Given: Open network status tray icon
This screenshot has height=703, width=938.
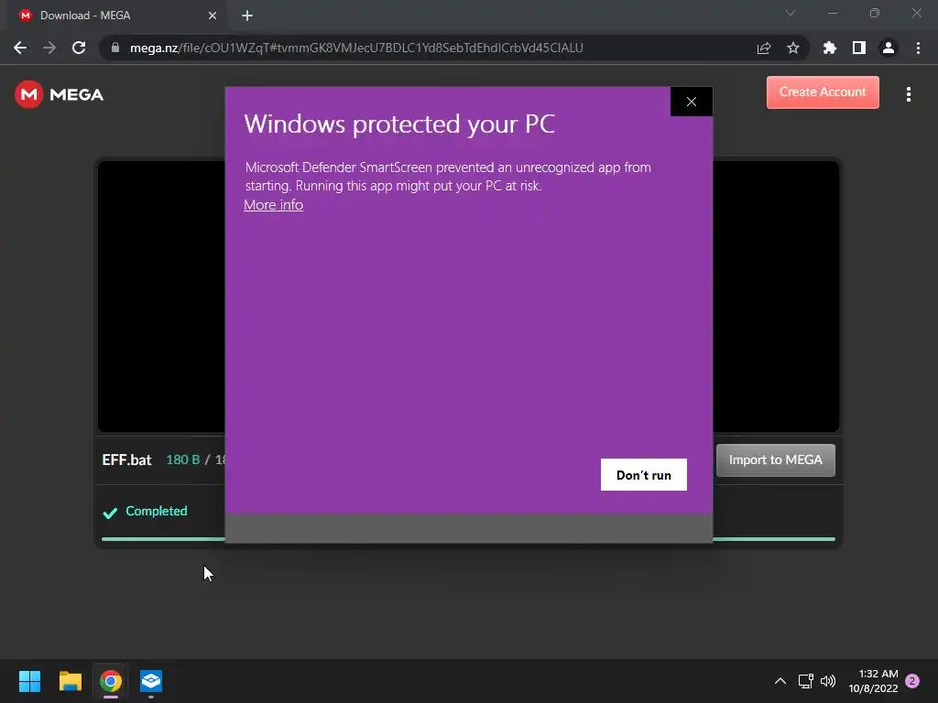Looking at the screenshot, I should coord(806,681).
